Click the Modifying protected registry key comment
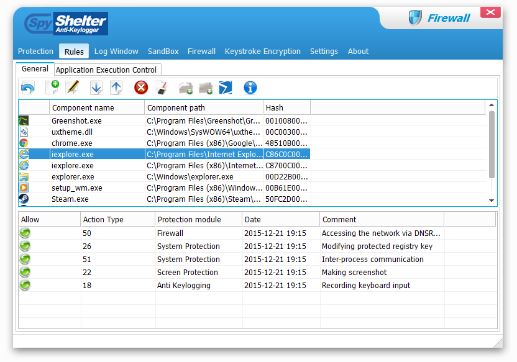Screen dimensions: 517x362 [377, 247]
